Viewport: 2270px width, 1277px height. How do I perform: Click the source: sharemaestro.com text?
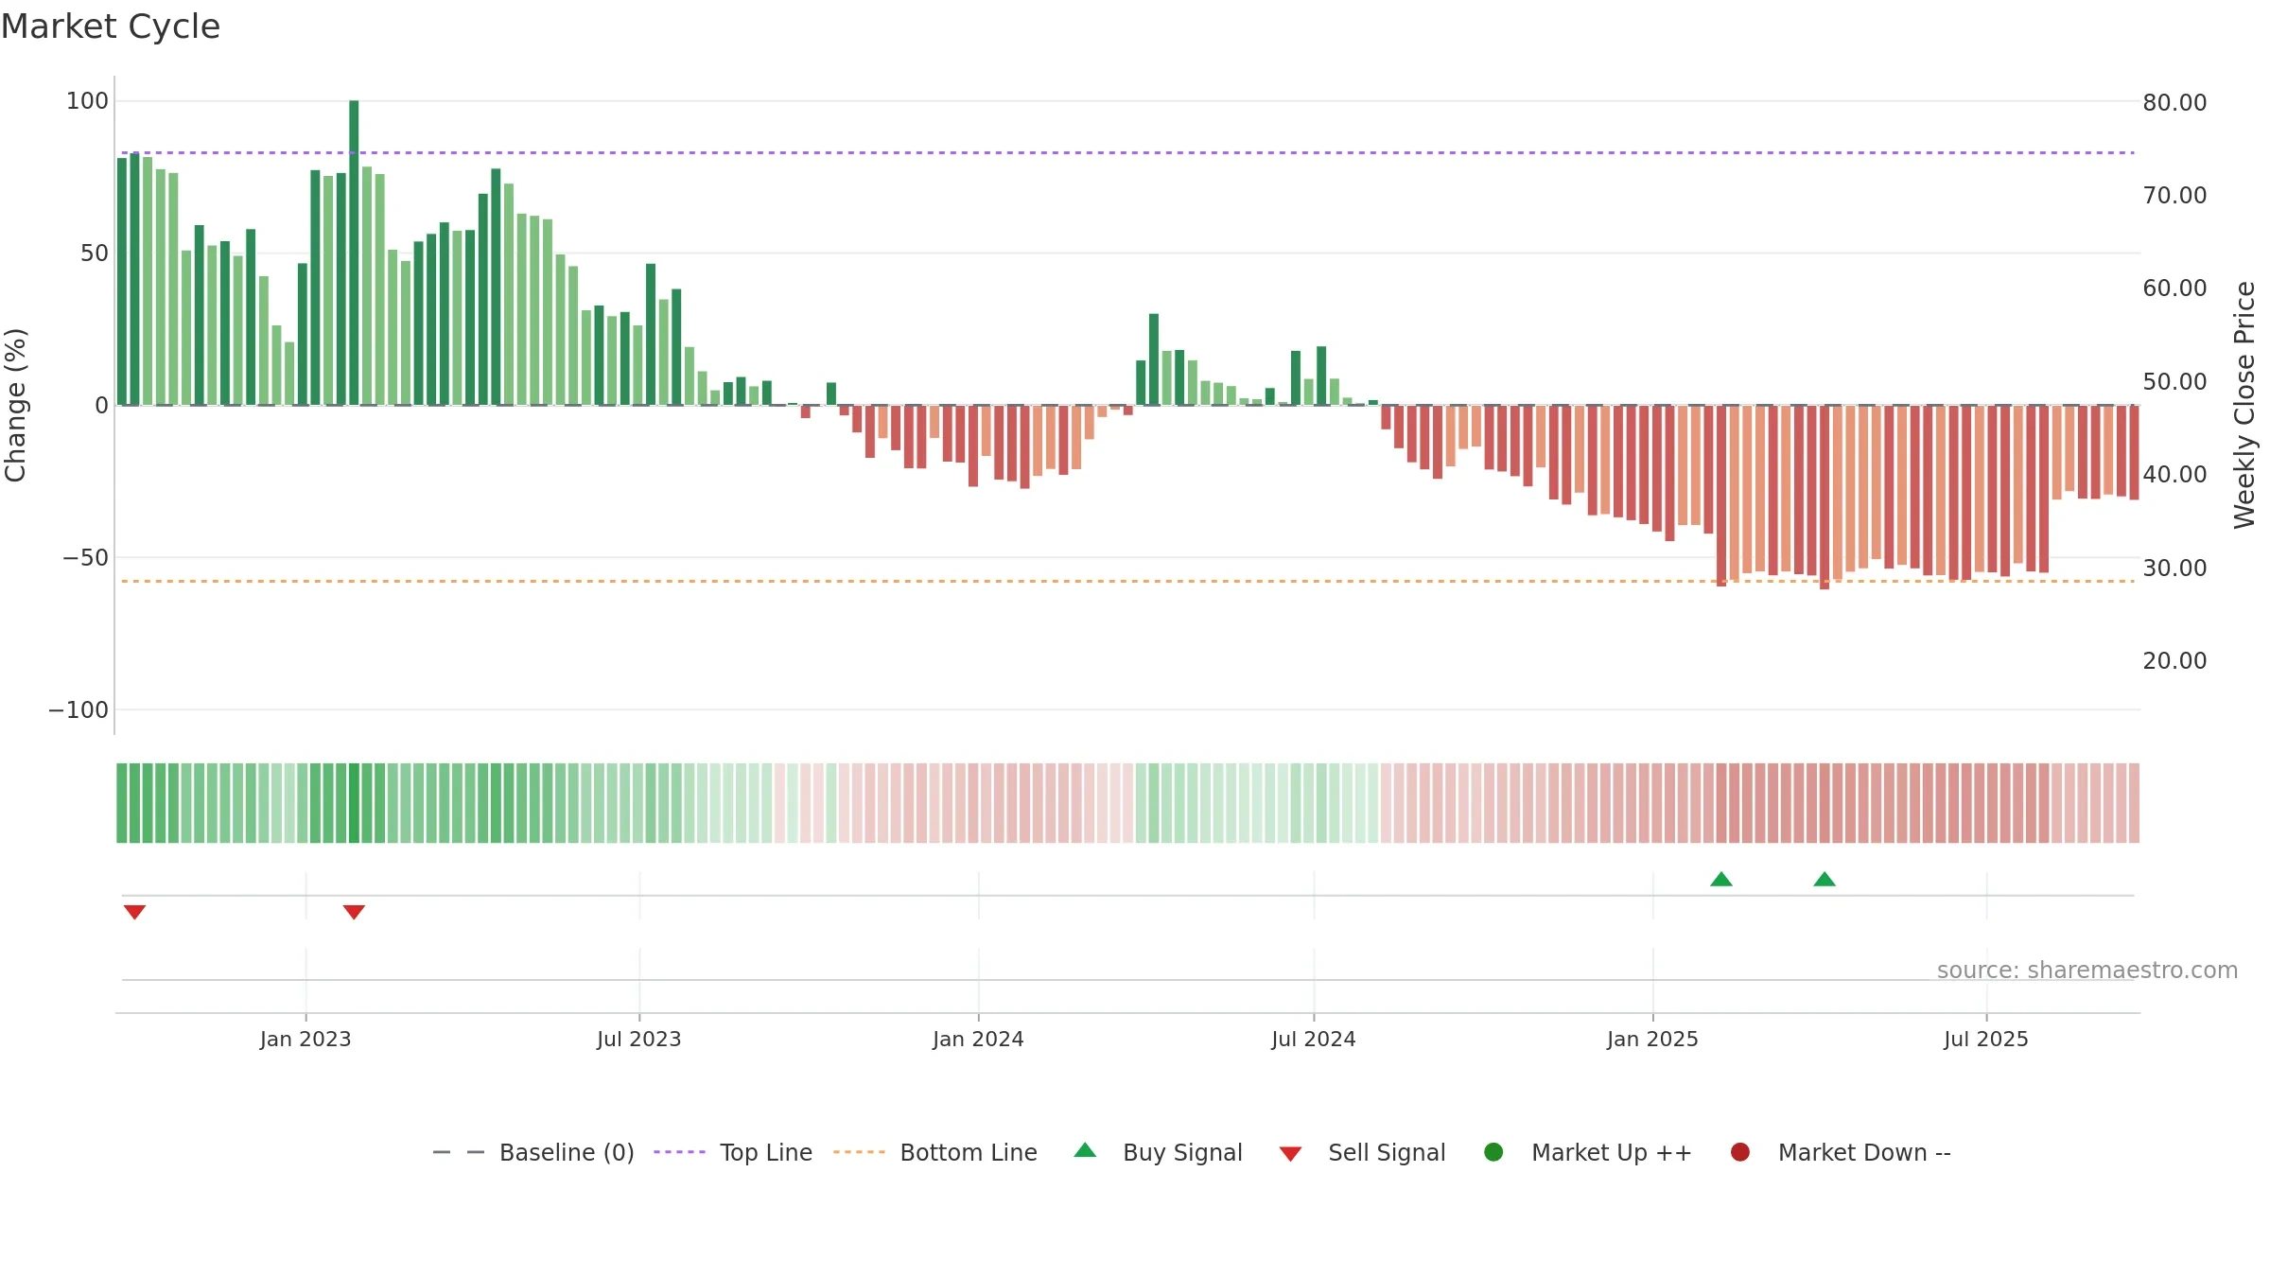[x=2087, y=971]
